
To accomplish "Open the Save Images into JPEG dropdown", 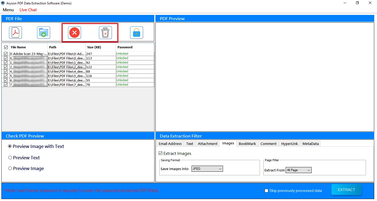I will click(x=207, y=169).
